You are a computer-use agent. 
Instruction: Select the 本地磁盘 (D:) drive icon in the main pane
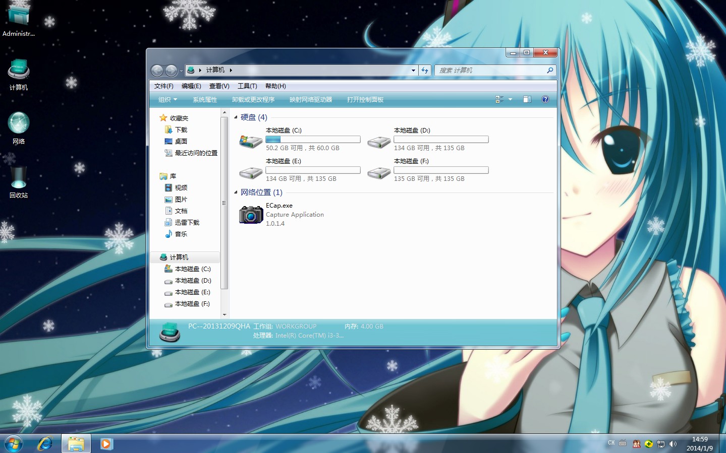[379, 143]
